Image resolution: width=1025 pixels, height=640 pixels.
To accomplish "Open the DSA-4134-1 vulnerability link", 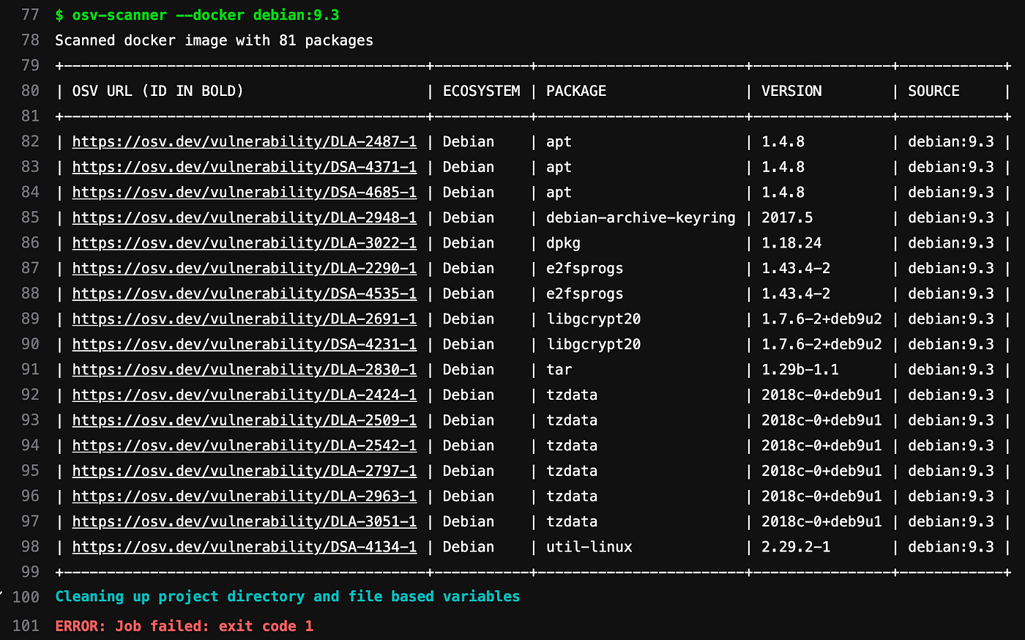I will pyautogui.click(x=245, y=547).
